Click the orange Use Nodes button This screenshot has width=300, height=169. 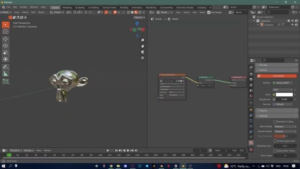277,76
